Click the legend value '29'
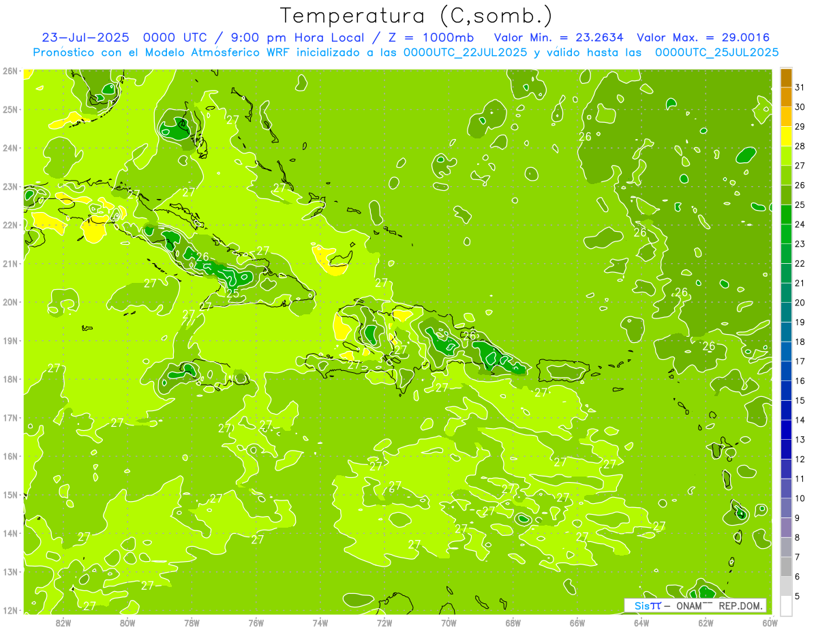The image size is (818, 632). point(800,126)
